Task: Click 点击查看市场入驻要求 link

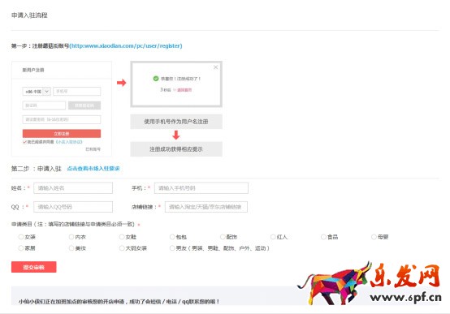Action: 93,169
